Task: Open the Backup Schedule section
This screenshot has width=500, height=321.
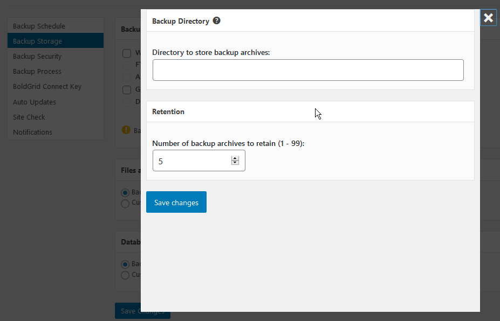Action: click(39, 26)
